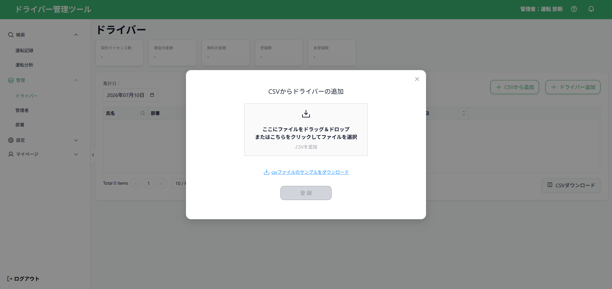Collapse sidebar with the arrow handle

click(93, 155)
